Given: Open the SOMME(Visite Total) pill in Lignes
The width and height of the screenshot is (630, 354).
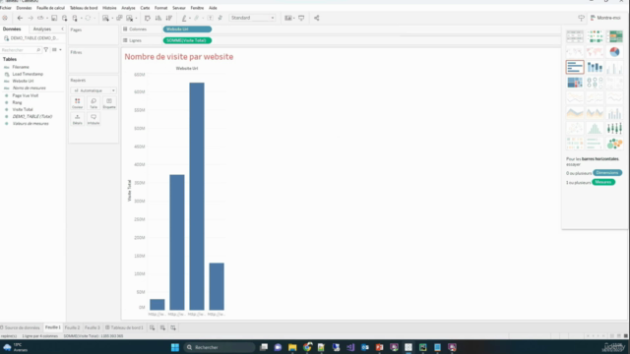Looking at the screenshot, I should click(x=187, y=40).
